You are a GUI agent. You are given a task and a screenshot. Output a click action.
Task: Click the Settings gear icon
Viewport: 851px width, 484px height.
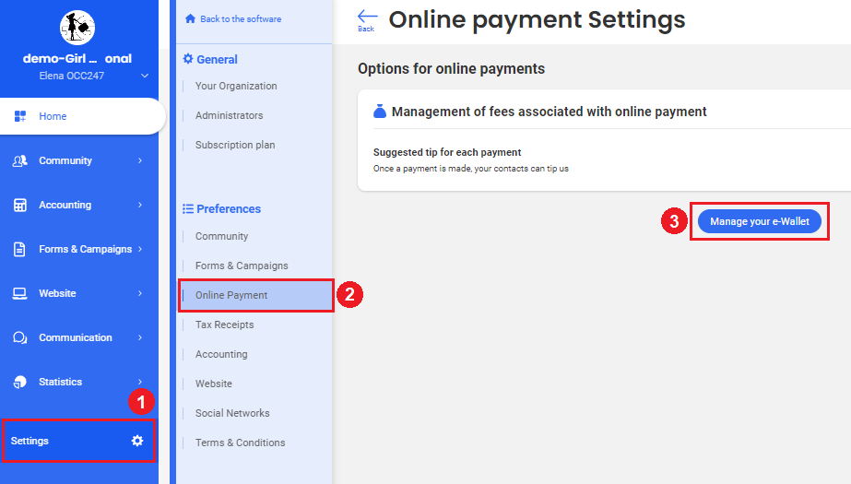click(137, 441)
